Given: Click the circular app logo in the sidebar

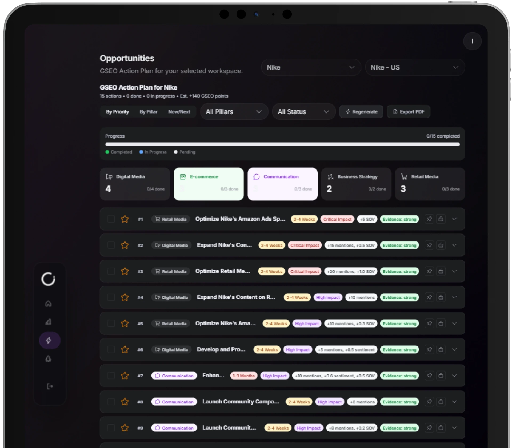Looking at the screenshot, I should [48, 279].
